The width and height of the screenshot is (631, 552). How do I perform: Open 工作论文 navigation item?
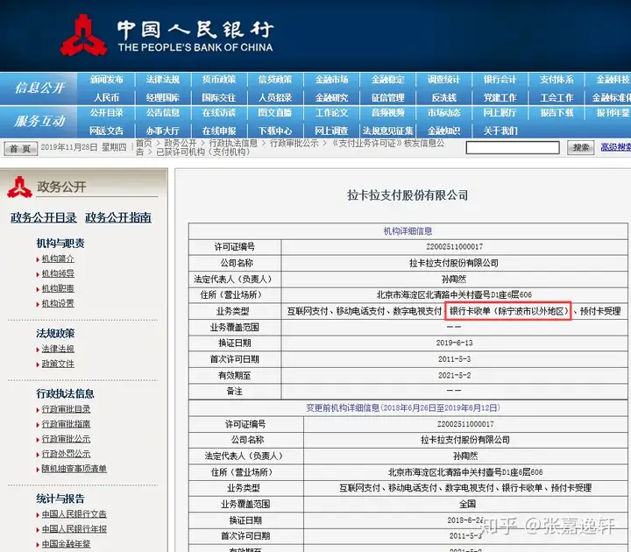[x=331, y=113]
